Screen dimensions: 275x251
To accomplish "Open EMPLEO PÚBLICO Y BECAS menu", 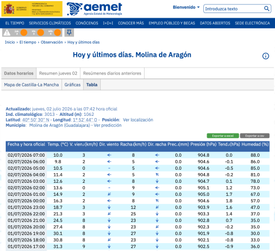I will [172, 23].
